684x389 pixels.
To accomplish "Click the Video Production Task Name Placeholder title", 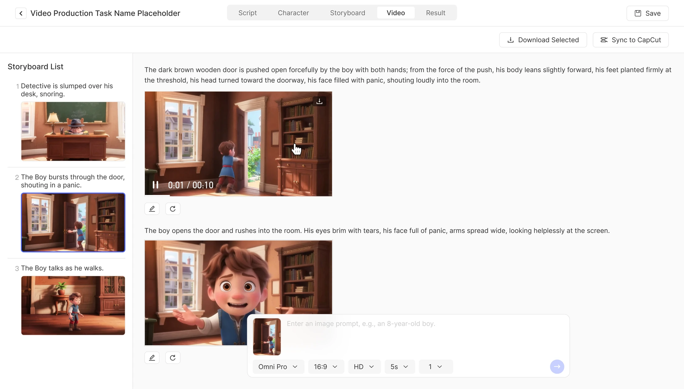I will point(105,13).
